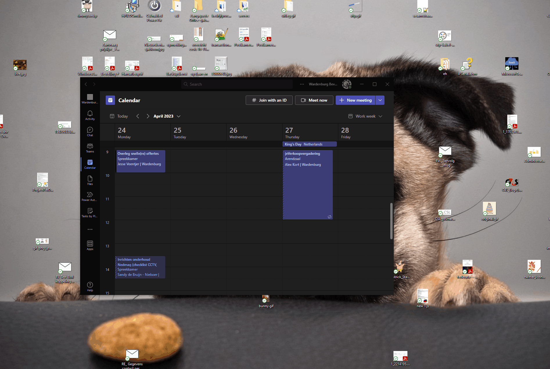
Task: Open timmy.webp desktop file
Action: (x=87, y=9)
